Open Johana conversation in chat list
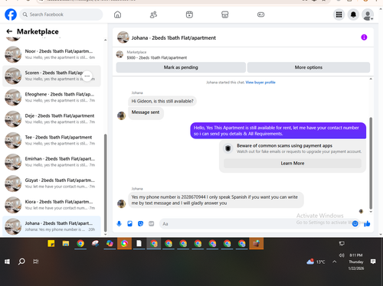The height and width of the screenshot is (286, 383). 51,226
